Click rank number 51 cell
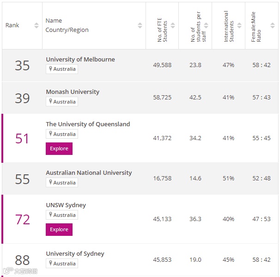280x277 pixels. coord(22,138)
